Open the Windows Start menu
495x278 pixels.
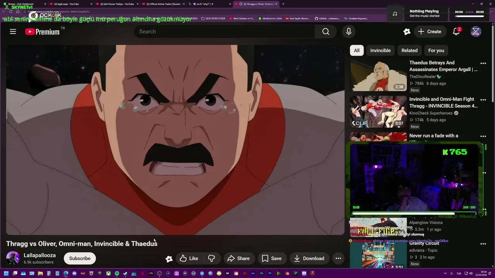point(6,274)
